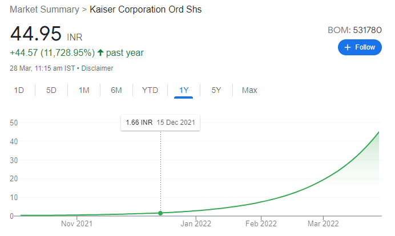Click the 44.95 price value

tap(35, 34)
